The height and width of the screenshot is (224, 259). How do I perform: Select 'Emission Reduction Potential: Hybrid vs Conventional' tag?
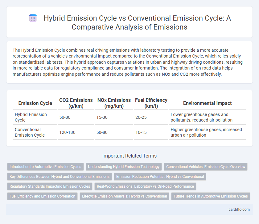[x=160, y=177]
